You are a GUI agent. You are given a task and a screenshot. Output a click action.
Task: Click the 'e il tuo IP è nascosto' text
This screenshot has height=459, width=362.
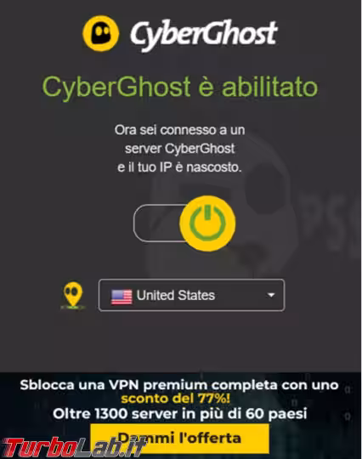[179, 167]
